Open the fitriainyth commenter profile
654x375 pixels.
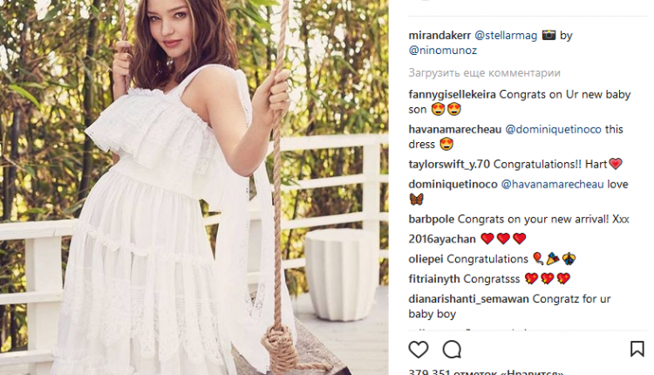433,279
